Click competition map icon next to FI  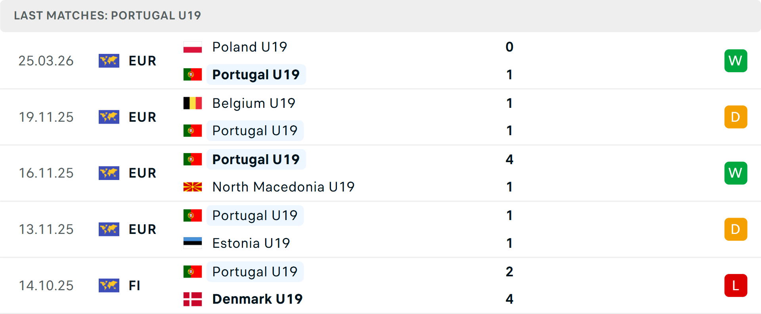pyautogui.click(x=109, y=285)
